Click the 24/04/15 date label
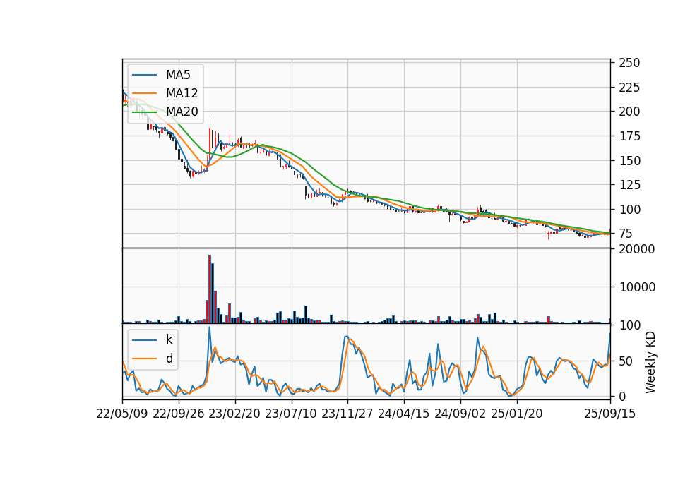Image resolution: width=678 pixels, height=487 pixels. [404, 414]
